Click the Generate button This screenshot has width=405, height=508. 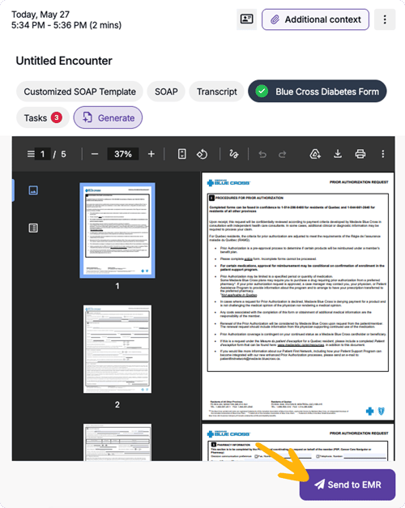(x=108, y=117)
